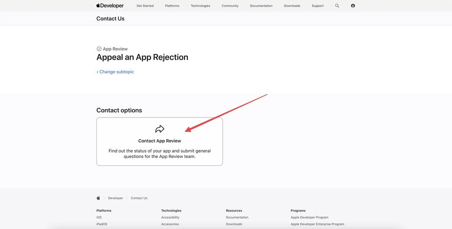Click the Contact options heading
The height and width of the screenshot is (229, 452).
click(119, 111)
